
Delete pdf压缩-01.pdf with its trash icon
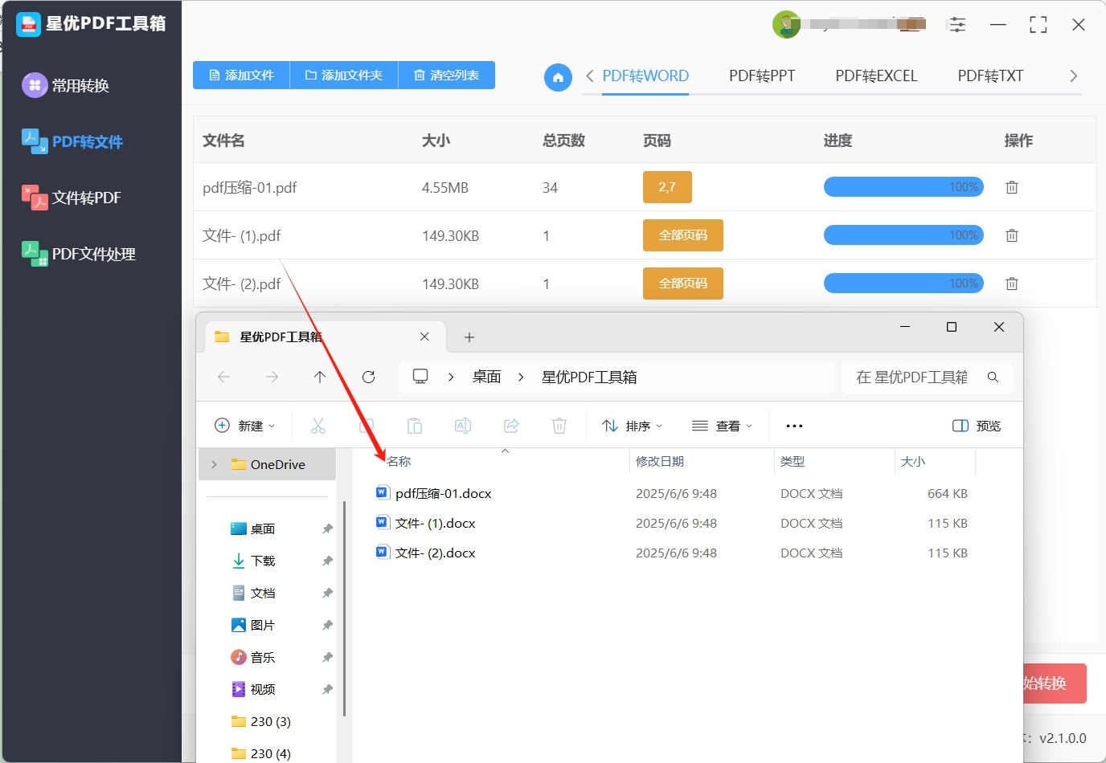coord(1012,187)
